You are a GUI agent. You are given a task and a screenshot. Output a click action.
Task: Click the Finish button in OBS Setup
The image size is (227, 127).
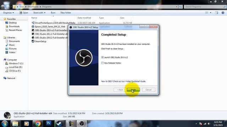click(133, 90)
